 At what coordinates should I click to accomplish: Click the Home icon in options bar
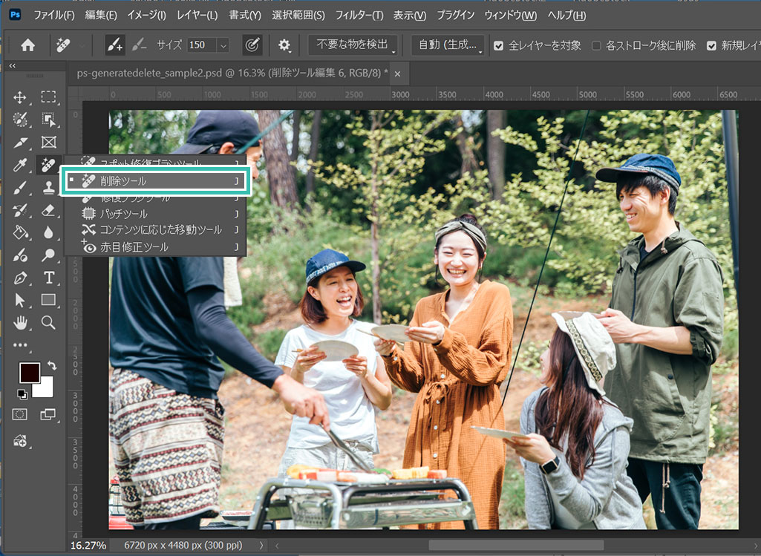click(27, 45)
